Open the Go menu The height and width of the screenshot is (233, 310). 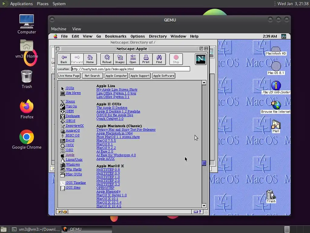coord(99,36)
